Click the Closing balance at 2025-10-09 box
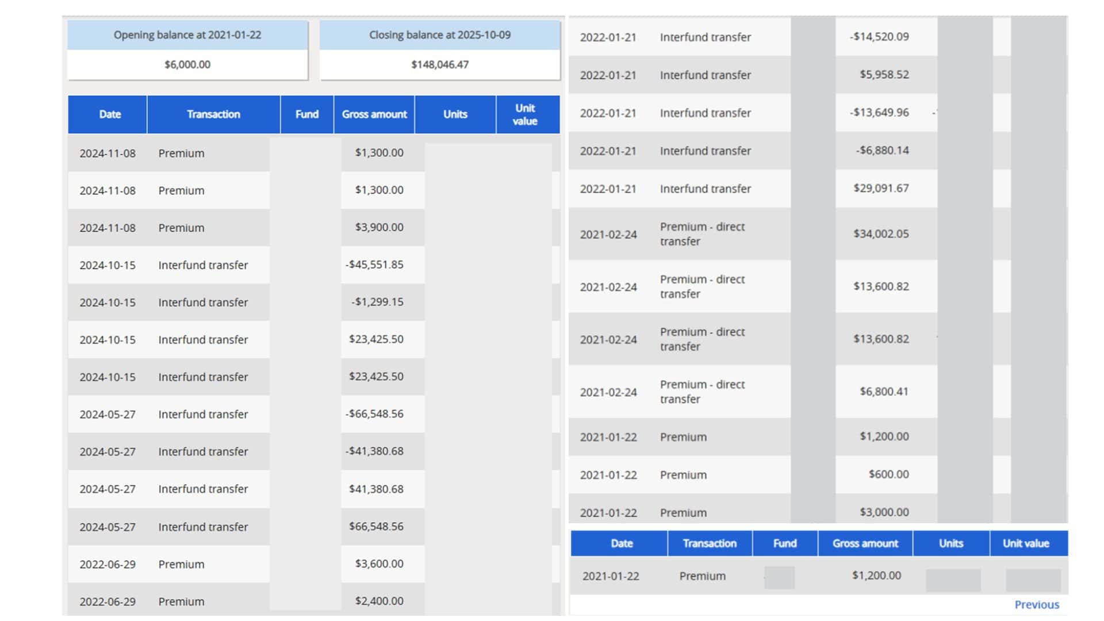1104x621 pixels. tap(439, 51)
